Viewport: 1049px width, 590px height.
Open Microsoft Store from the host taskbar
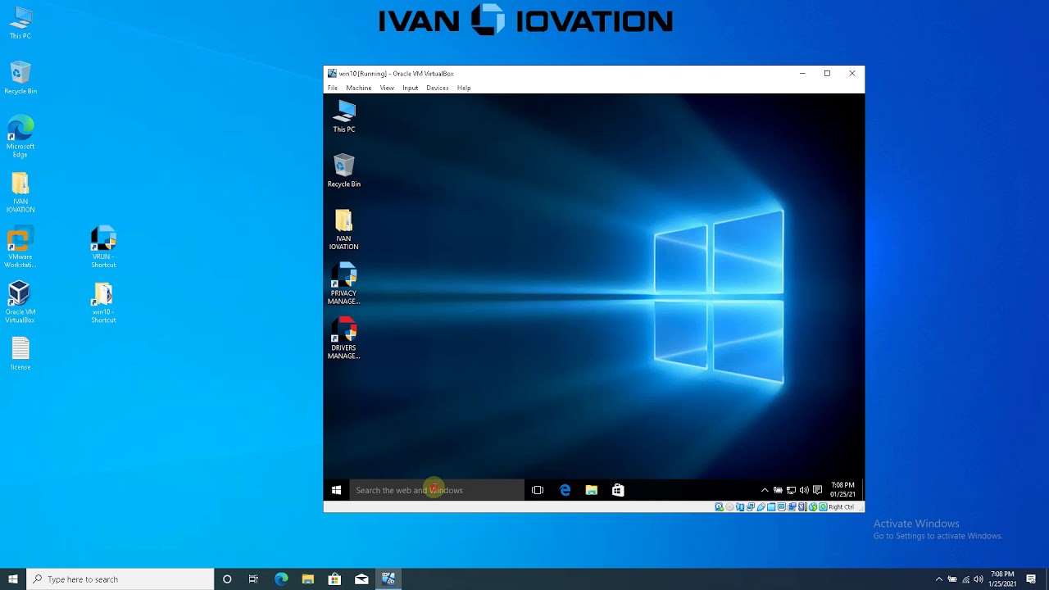point(334,579)
